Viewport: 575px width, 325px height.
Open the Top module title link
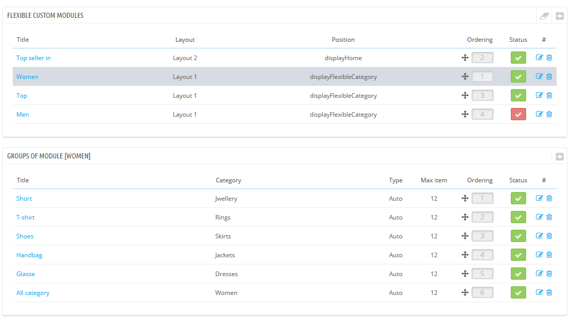point(22,96)
